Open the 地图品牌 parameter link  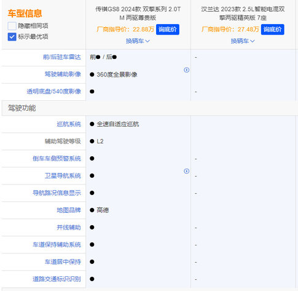tap(69, 210)
